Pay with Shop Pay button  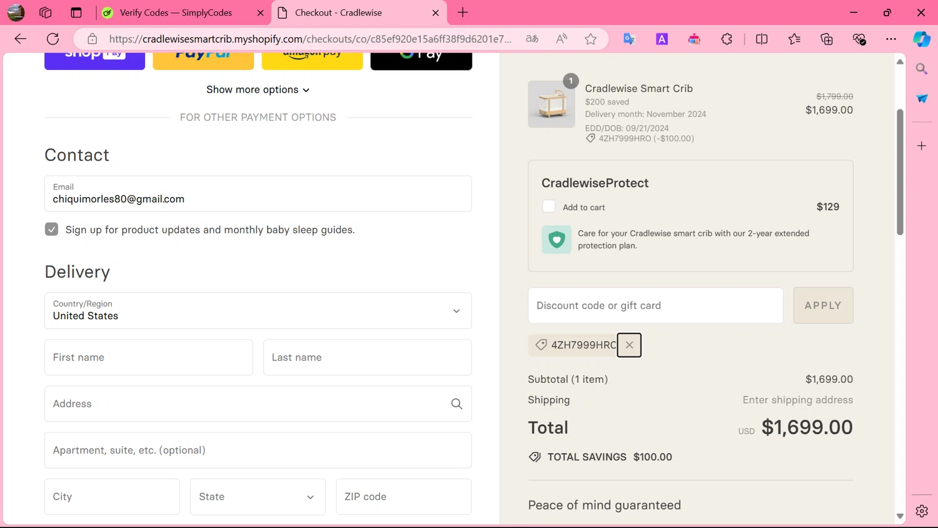[x=95, y=61]
